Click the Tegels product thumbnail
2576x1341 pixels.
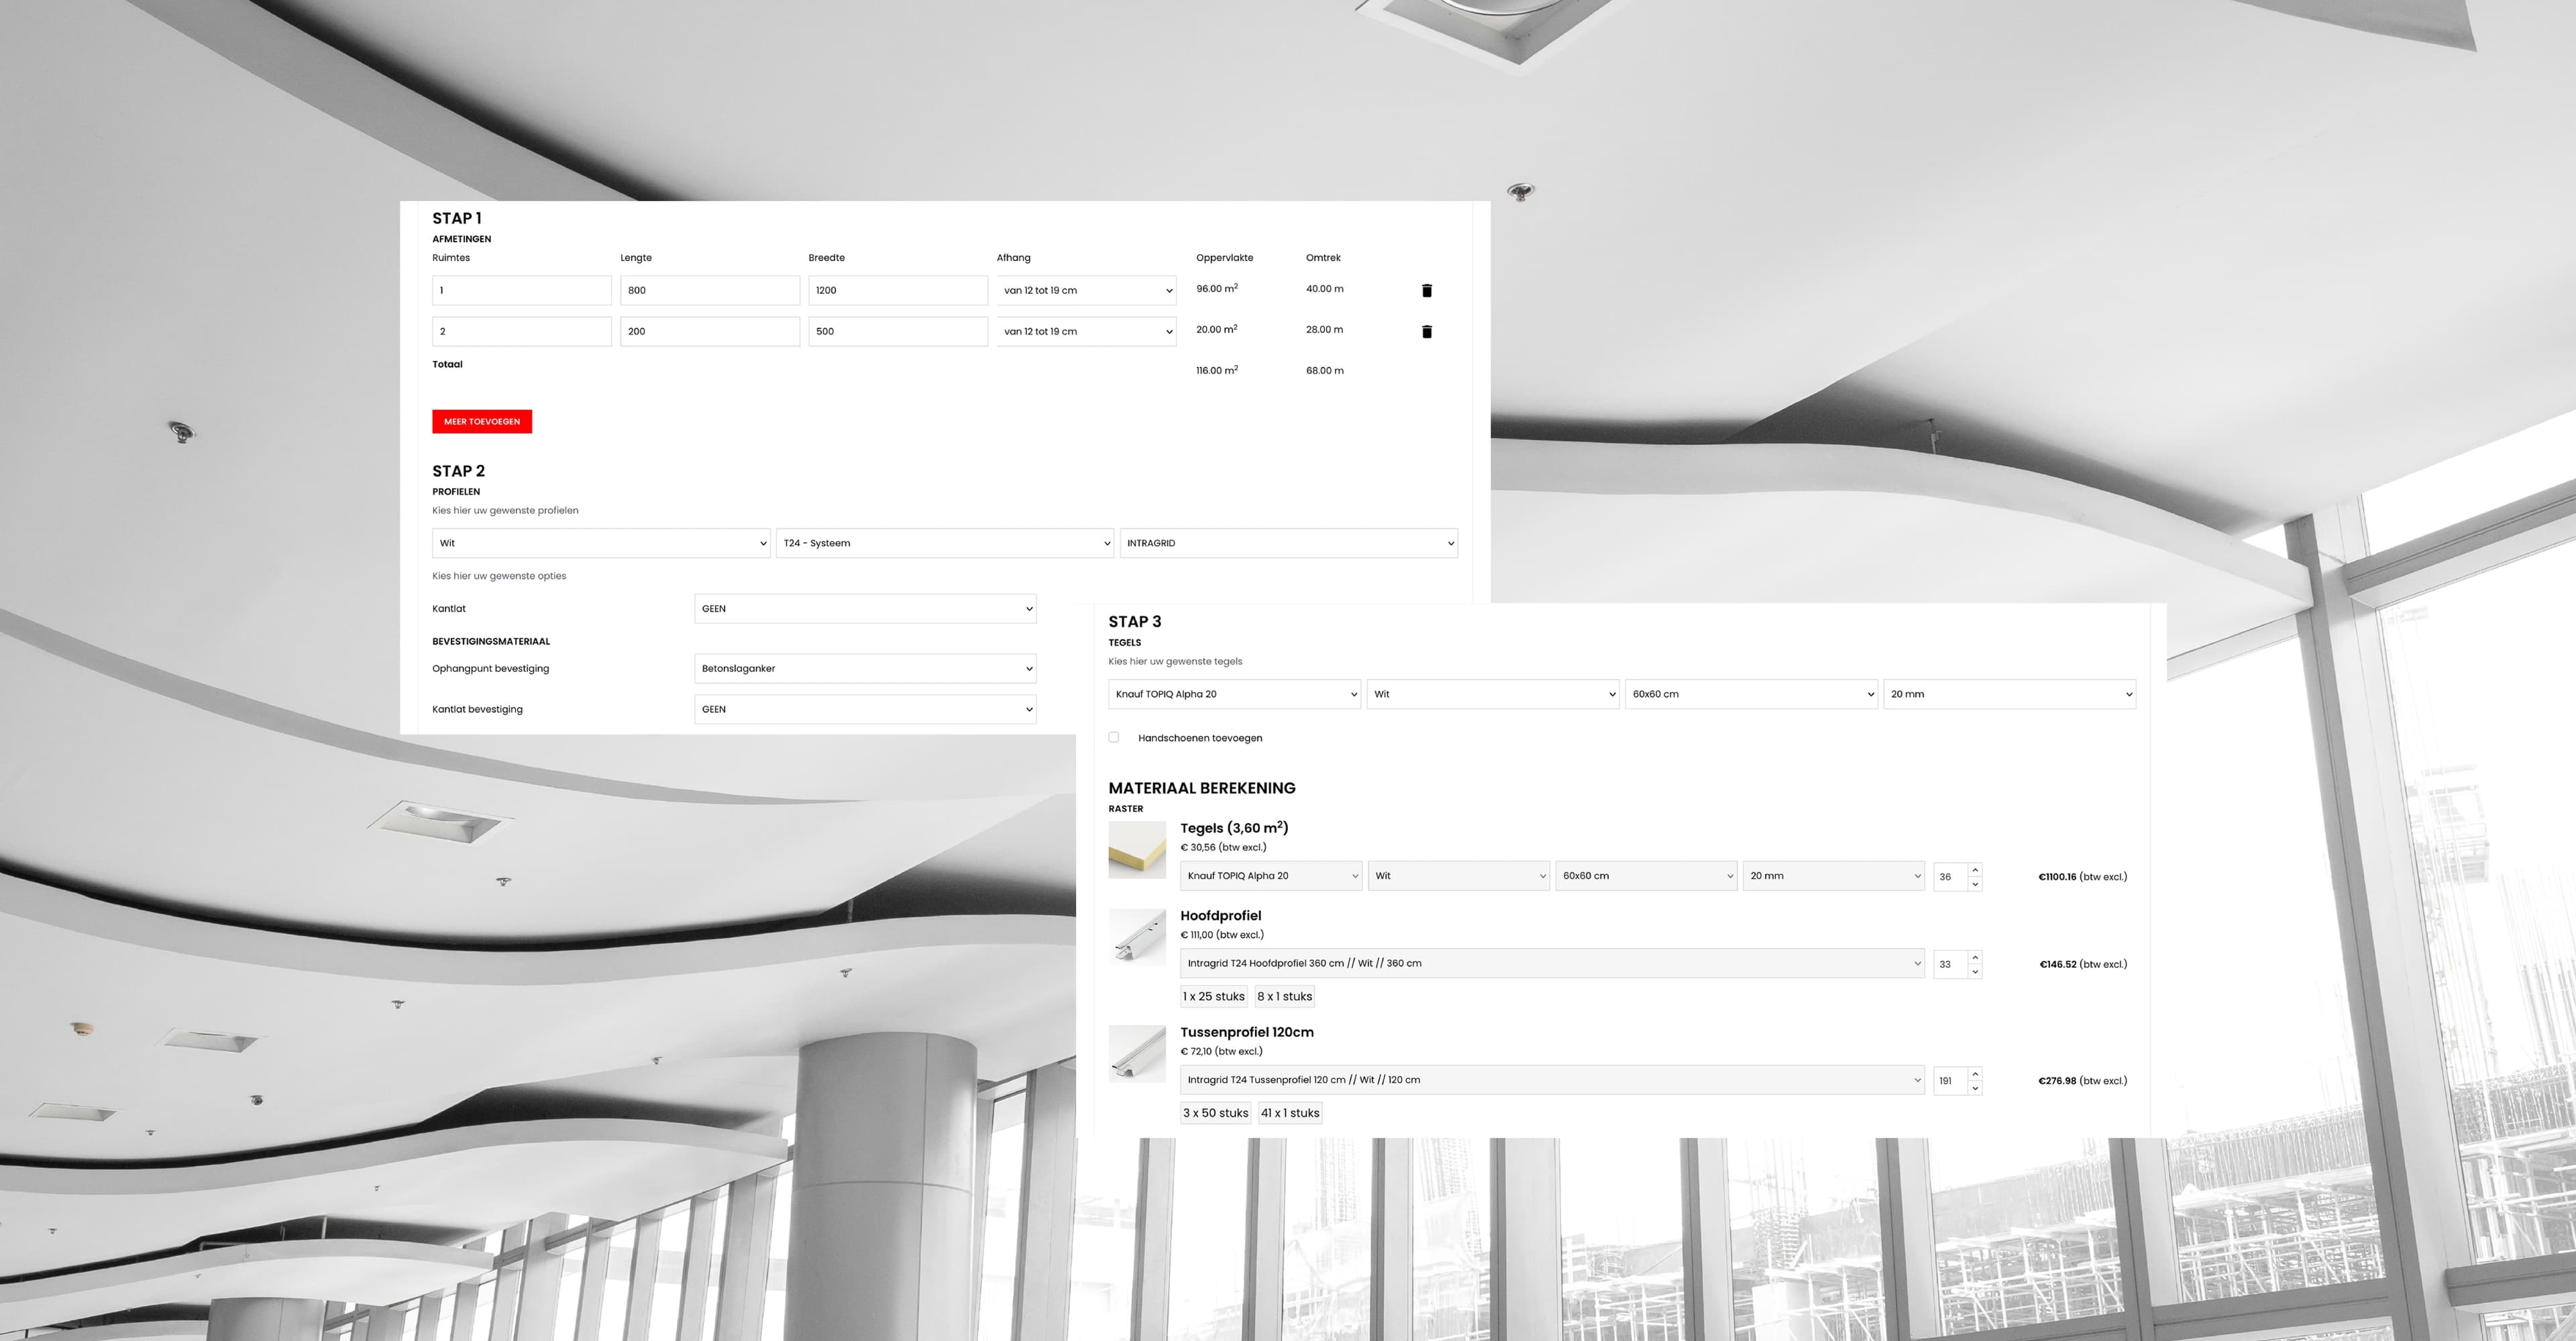click(1137, 850)
